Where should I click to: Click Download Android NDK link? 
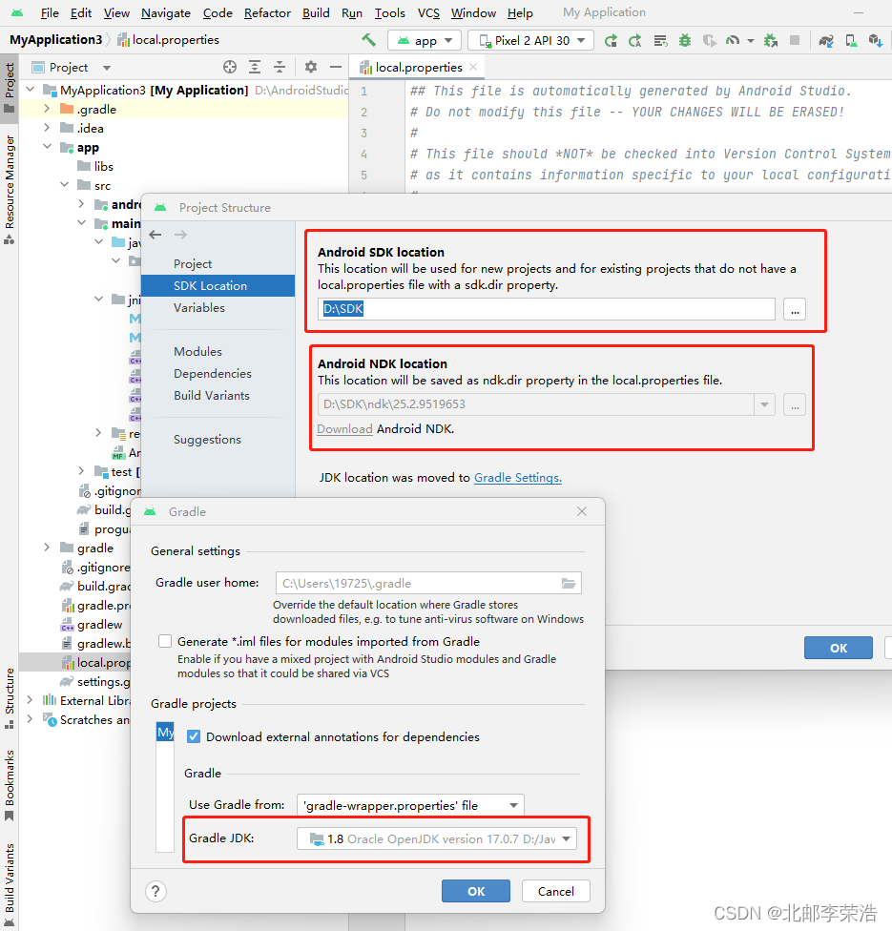tap(344, 428)
